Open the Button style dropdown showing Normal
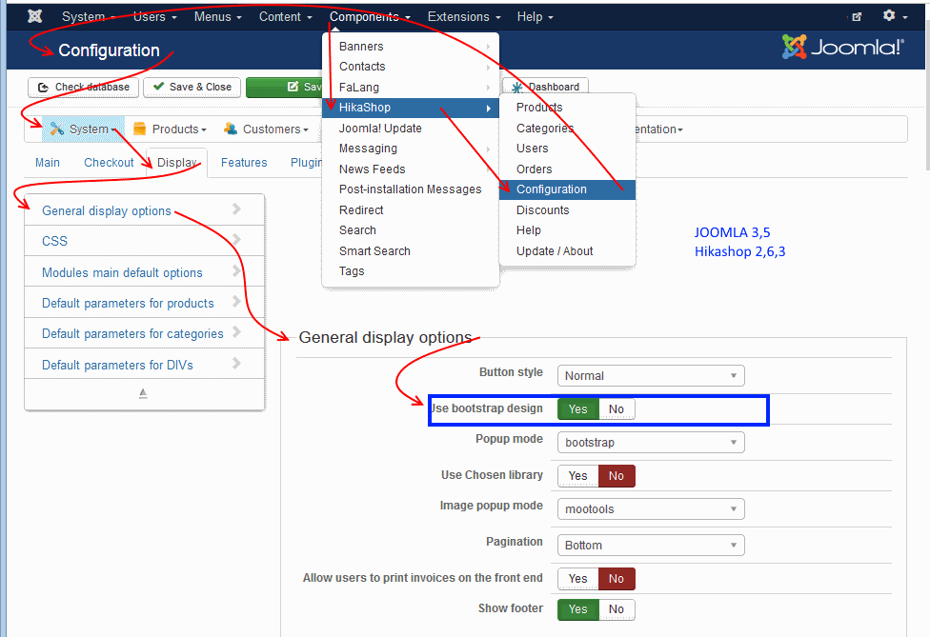This screenshot has width=930, height=637. coord(651,376)
